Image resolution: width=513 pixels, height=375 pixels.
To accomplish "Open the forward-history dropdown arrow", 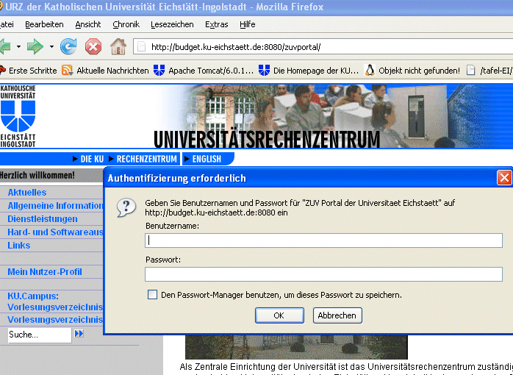I will (51, 47).
